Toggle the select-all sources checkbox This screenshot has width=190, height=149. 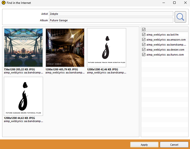tap(144, 29)
